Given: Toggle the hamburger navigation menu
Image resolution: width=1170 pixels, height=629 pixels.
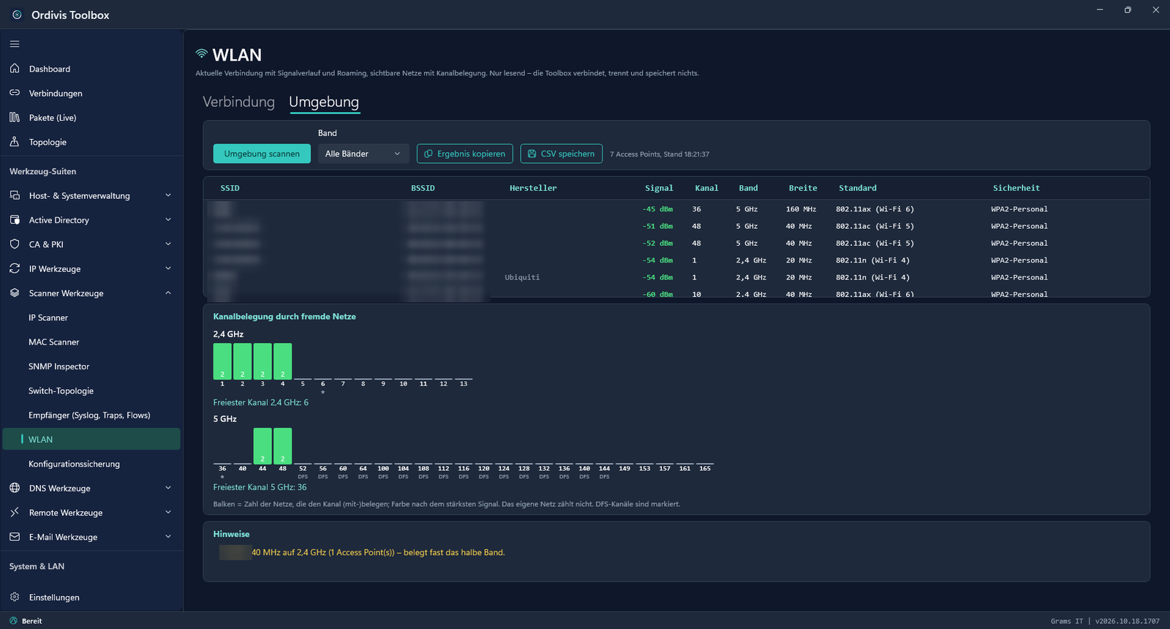Looking at the screenshot, I should 15,44.
